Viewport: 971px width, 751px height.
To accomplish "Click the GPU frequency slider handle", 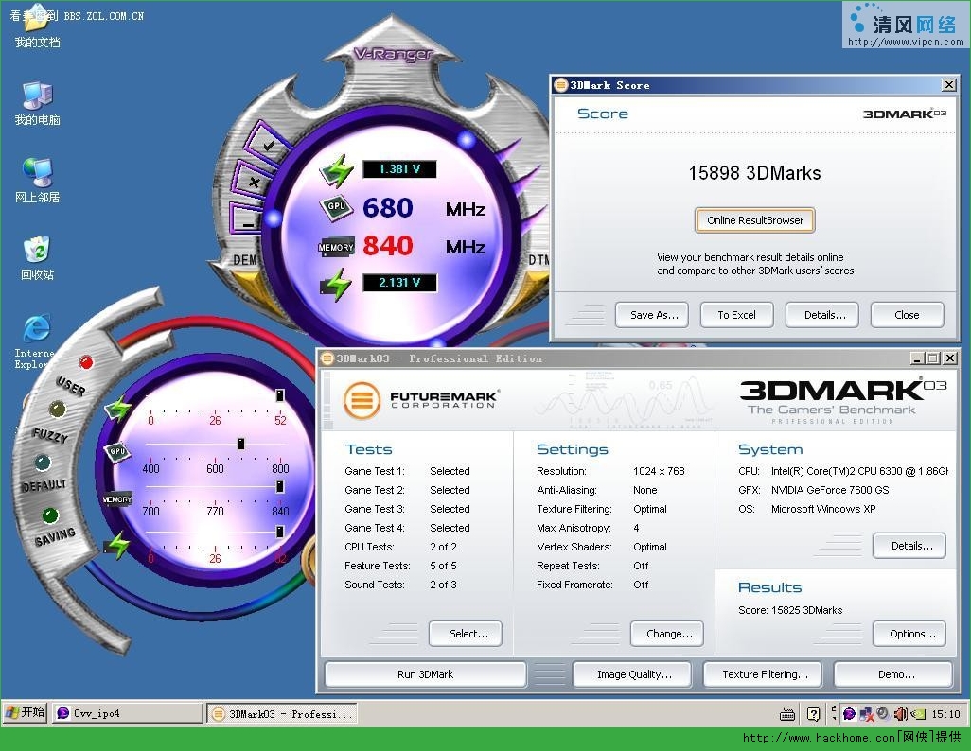I will coord(241,444).
